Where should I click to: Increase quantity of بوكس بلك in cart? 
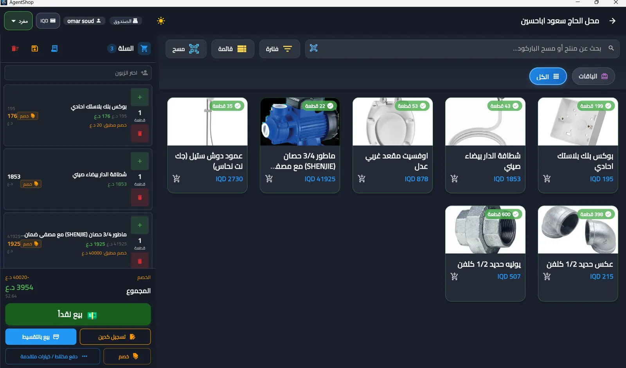(x=140, y=97)
